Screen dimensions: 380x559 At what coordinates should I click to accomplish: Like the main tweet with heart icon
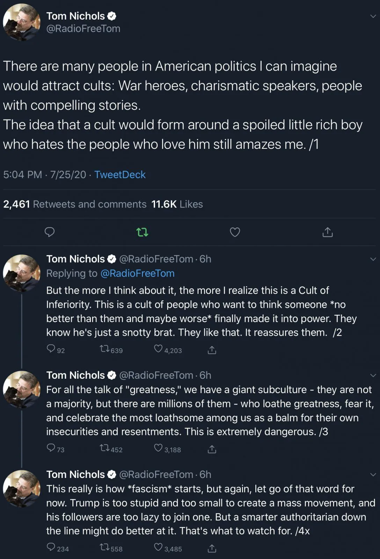click(x=235, y=232)
